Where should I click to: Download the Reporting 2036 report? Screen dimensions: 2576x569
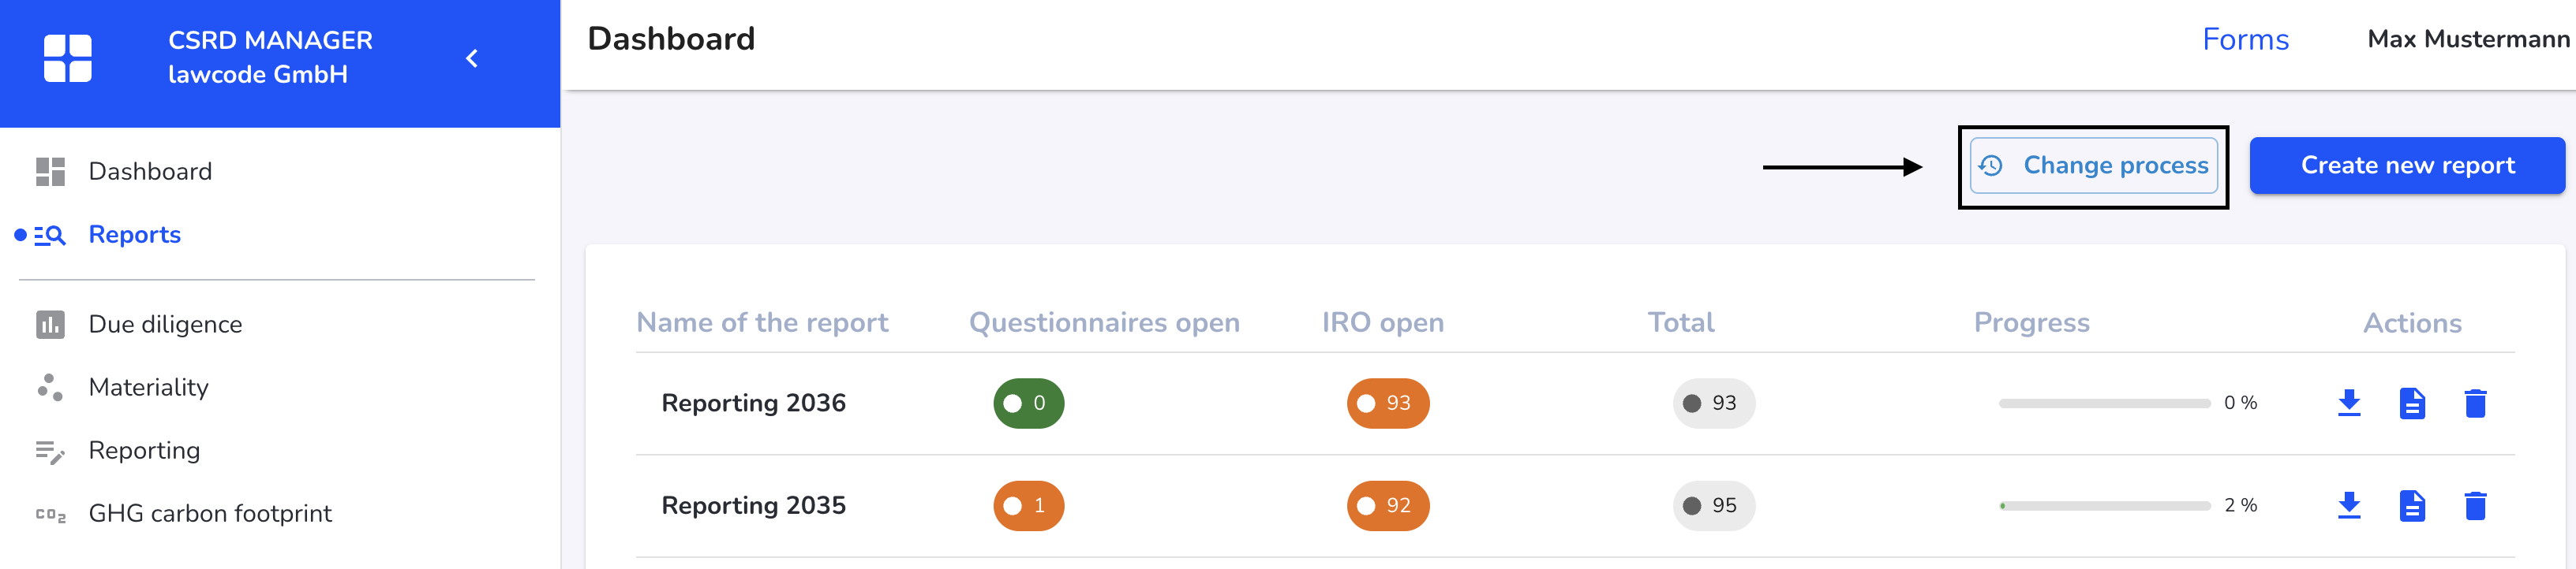pyautogui.click(x=2349, y=404)
